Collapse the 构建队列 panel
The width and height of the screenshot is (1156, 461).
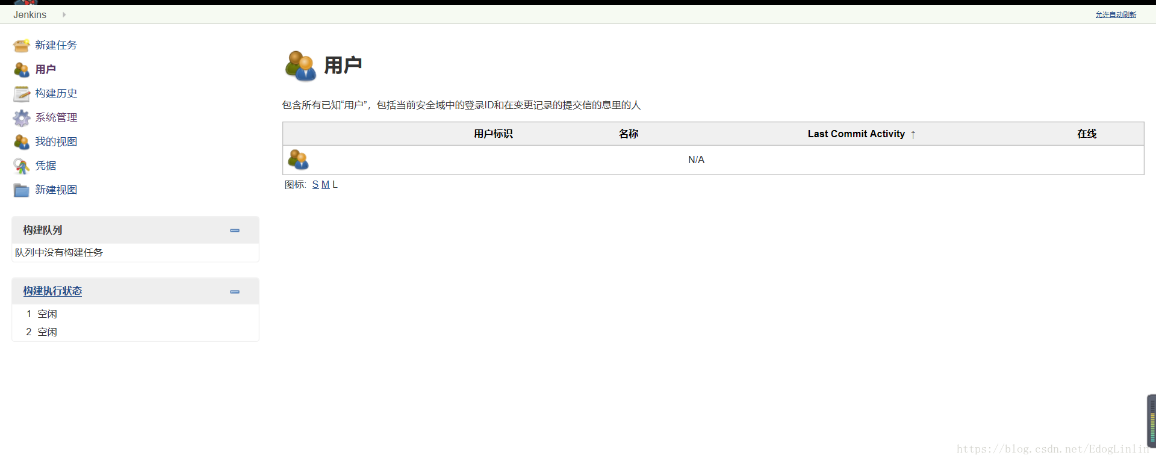click(235, 230)
